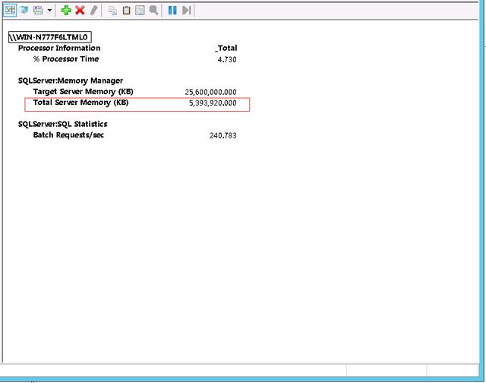Click the Zoom magnifier icon
486x383 pixels.
coord(153,10)
